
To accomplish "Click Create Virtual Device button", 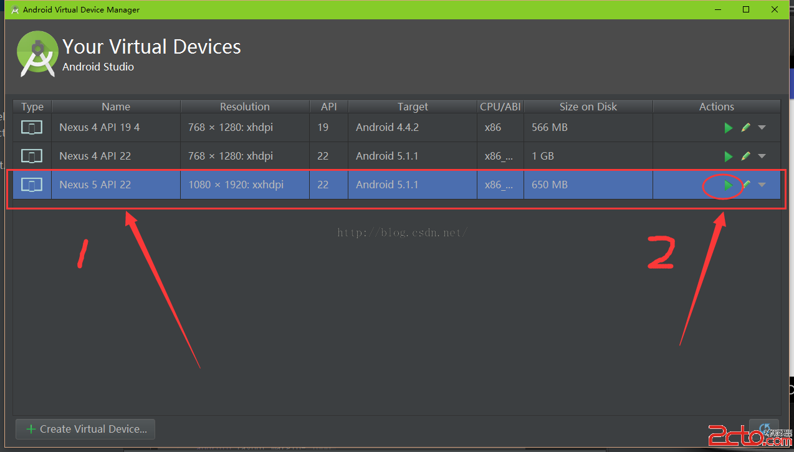I will [85, 429].
